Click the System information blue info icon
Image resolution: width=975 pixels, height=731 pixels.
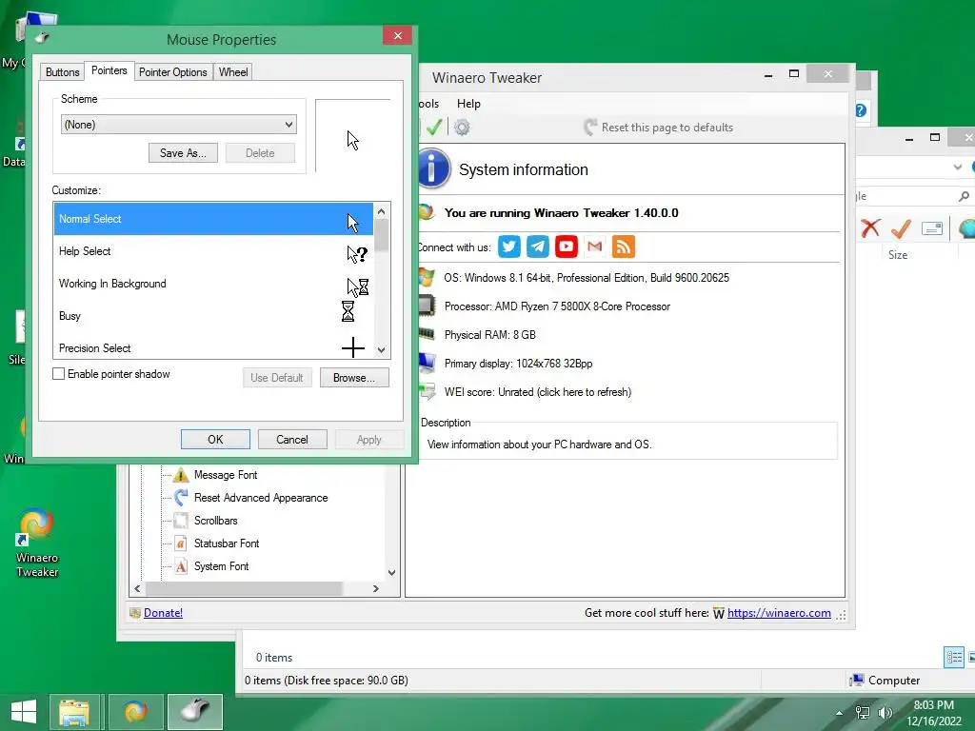[433, 168]
